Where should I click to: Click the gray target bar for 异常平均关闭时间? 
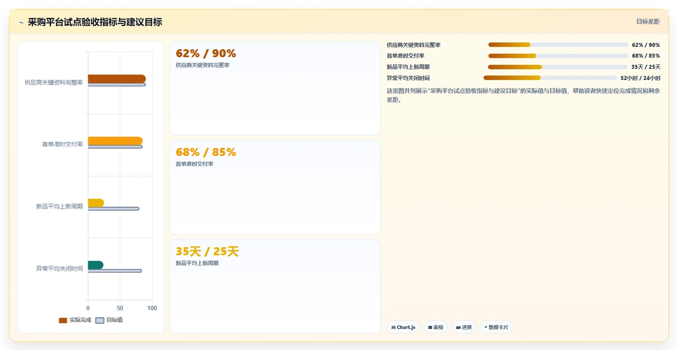coord(115,271)
